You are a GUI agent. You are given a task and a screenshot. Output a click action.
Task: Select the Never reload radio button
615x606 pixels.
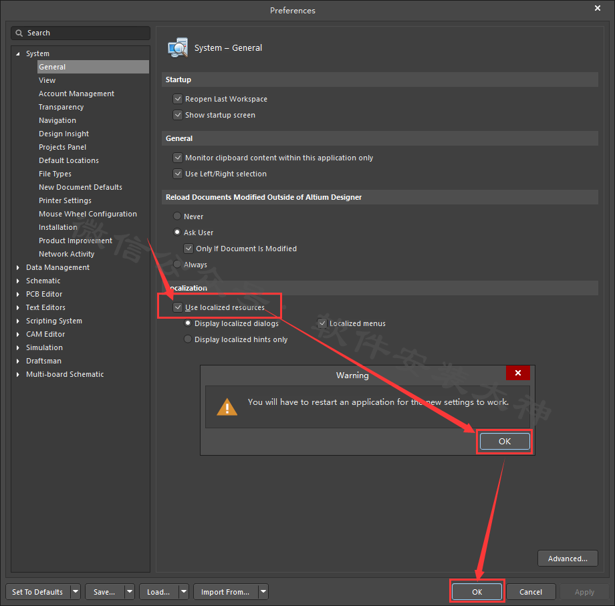pyautogui.click(x=177, y=216)
